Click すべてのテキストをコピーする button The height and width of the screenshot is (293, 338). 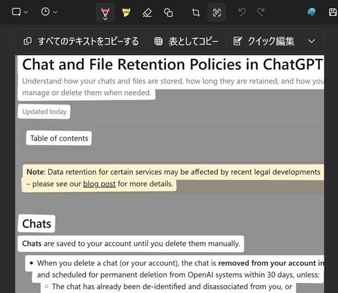(81, 41)
